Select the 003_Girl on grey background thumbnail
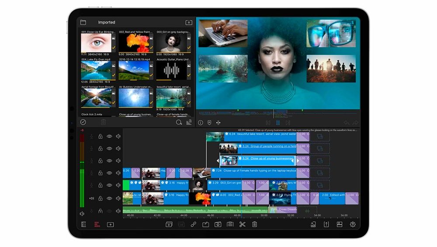 click(171, 43)
